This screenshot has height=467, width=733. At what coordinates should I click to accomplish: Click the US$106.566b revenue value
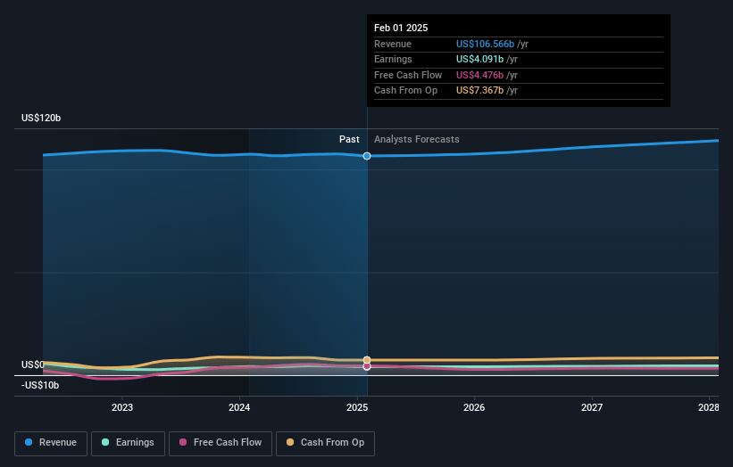485,44
